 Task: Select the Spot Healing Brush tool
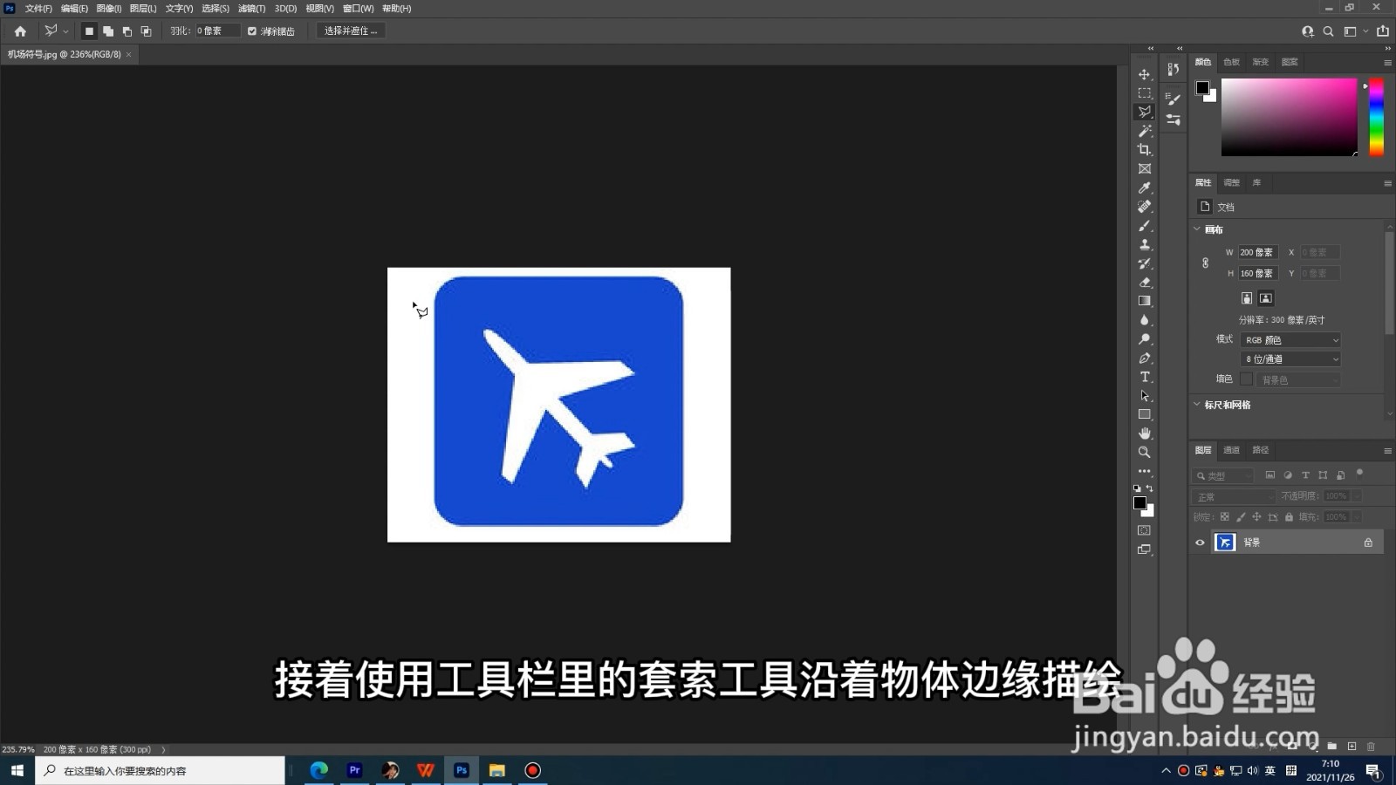pos(1144,207)
